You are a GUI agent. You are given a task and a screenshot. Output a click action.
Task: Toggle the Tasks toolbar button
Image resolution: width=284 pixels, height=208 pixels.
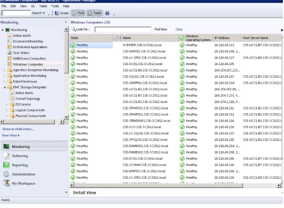tap(95, 13)
